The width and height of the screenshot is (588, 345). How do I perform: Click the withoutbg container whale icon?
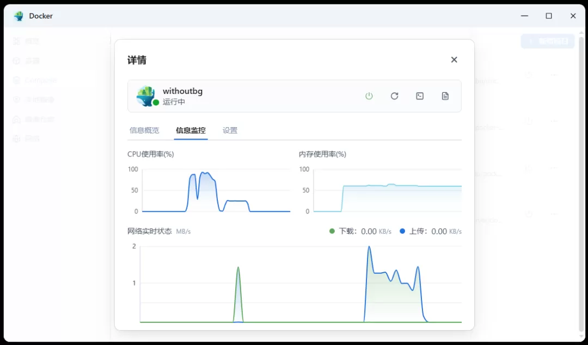click(x=146, y=96)
